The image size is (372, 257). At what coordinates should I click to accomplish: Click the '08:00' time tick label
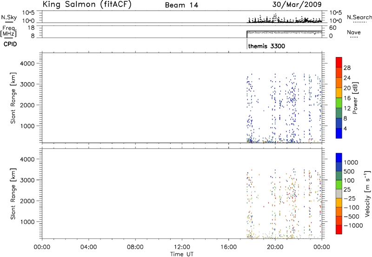coord(135,247)
